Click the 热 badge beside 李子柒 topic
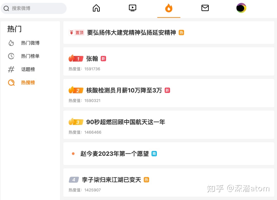 pos(146,180)
